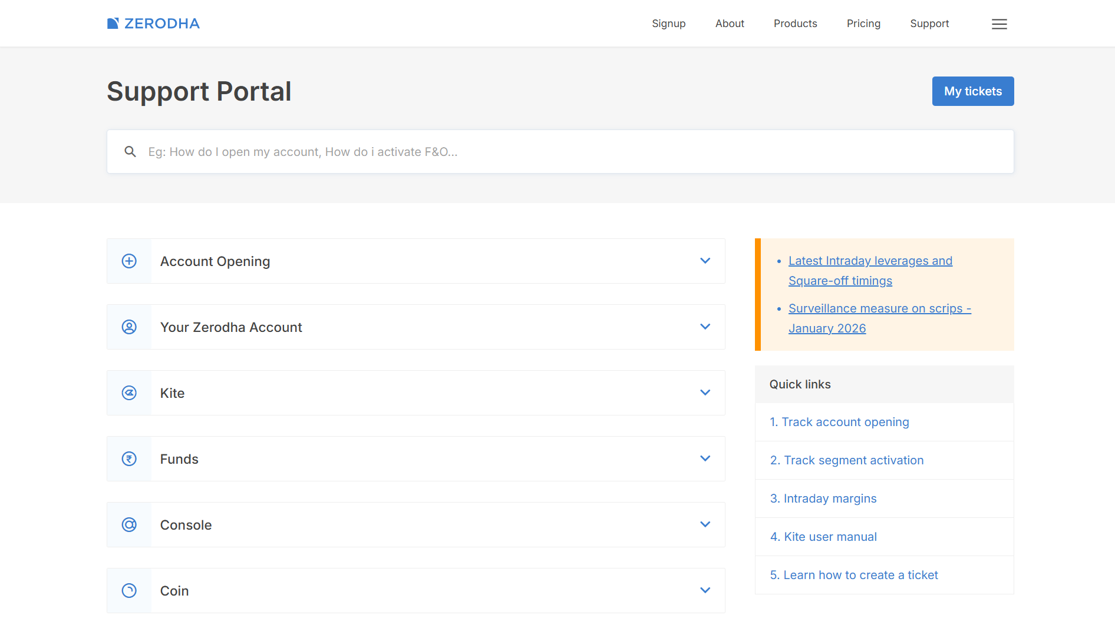This screenshot has width=1115, height=635.
Task: Expand the Funds section chevron
Action: pyautogui.click(x=705, y=458)
